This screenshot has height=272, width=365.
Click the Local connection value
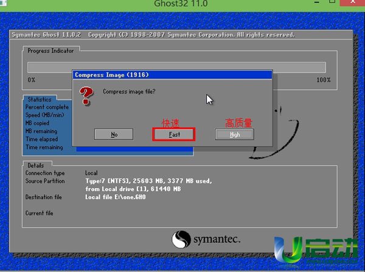(91, 173)
